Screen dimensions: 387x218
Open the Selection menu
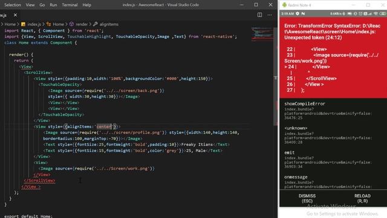tap(13, 5)
